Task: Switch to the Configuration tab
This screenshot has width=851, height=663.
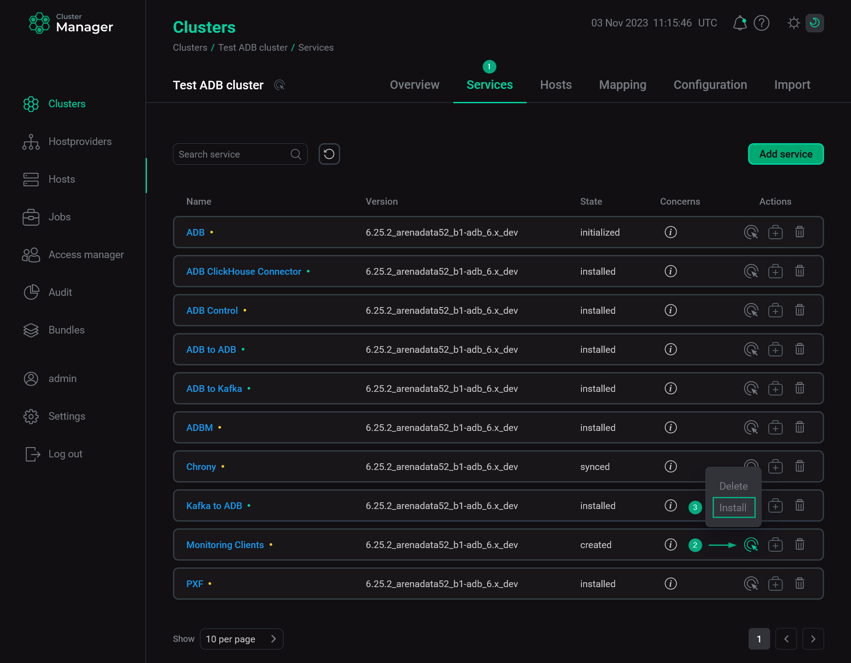Action: click(x=710, y=85)
